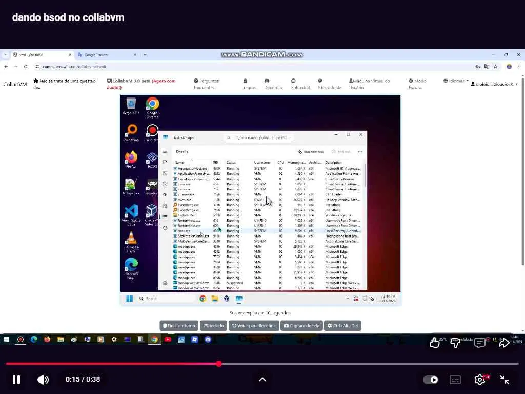Open the Discórdia nav link
Screen dimensions: 525x394
[x=273, y=84]
